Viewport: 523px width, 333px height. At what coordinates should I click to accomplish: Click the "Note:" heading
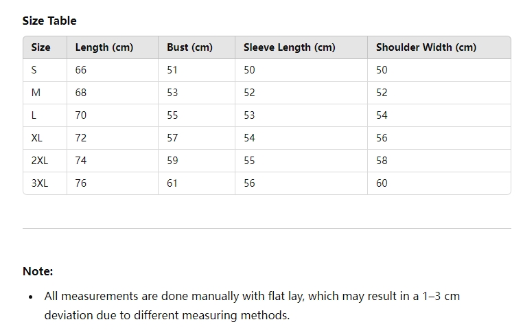click(x=38, y=271)
